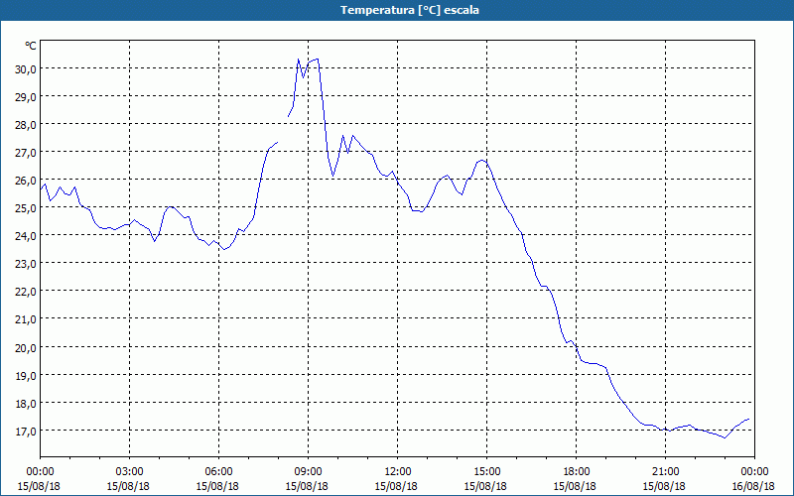Click the 00:00 16/08/18 time label
This screenshot has width=794, height=496.
[754, 479]
